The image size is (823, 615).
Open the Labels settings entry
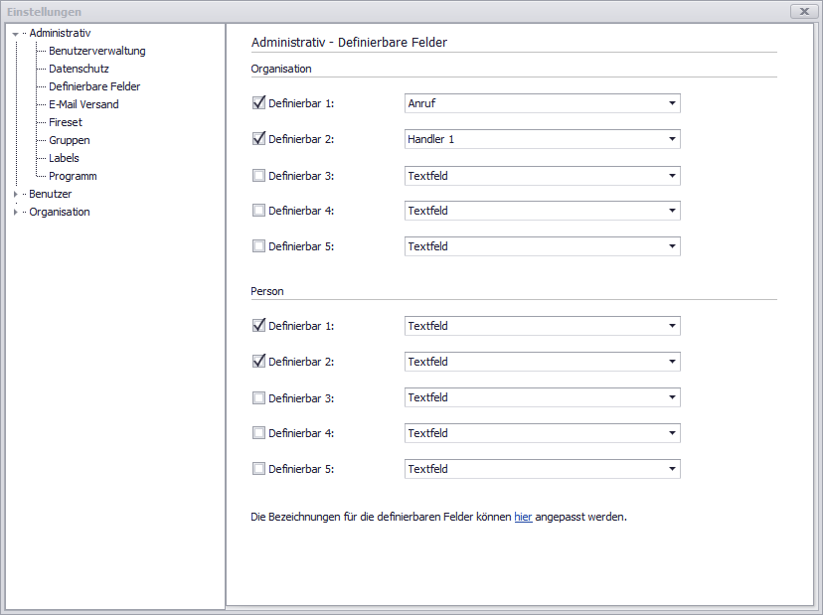(64, 158)
